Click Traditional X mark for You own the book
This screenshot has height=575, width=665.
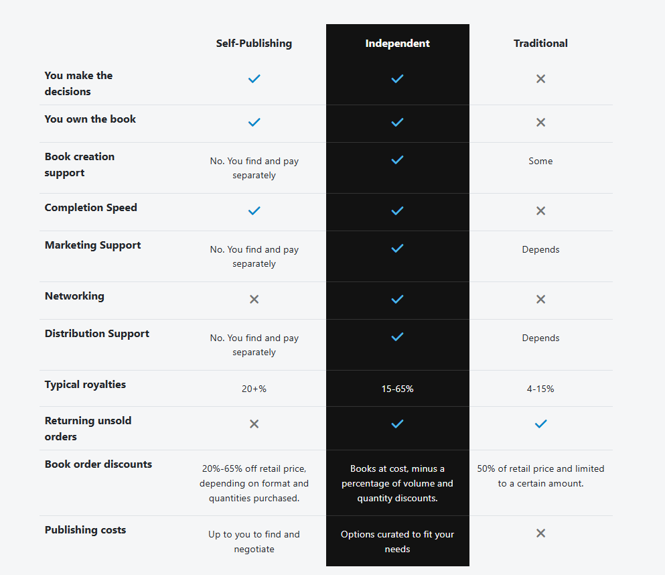(x=540, y=123)
